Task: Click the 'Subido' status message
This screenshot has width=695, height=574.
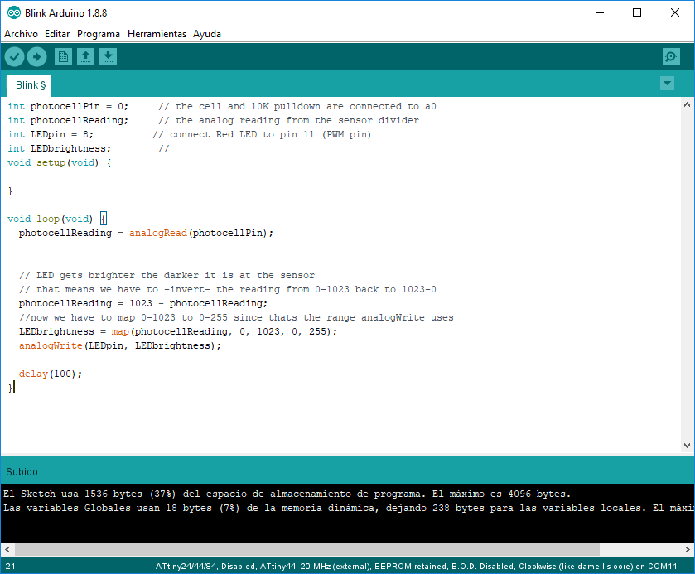Action: (x=22, y=471)
